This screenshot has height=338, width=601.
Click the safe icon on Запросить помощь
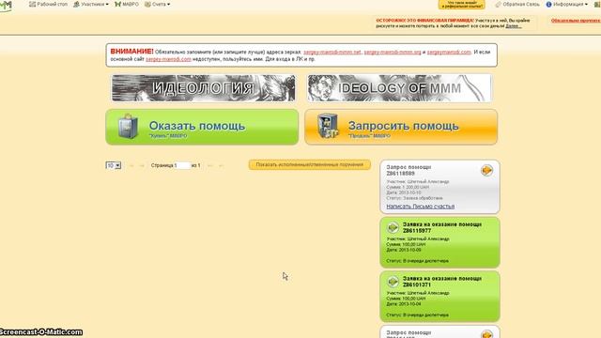click(x=328, y=126)
